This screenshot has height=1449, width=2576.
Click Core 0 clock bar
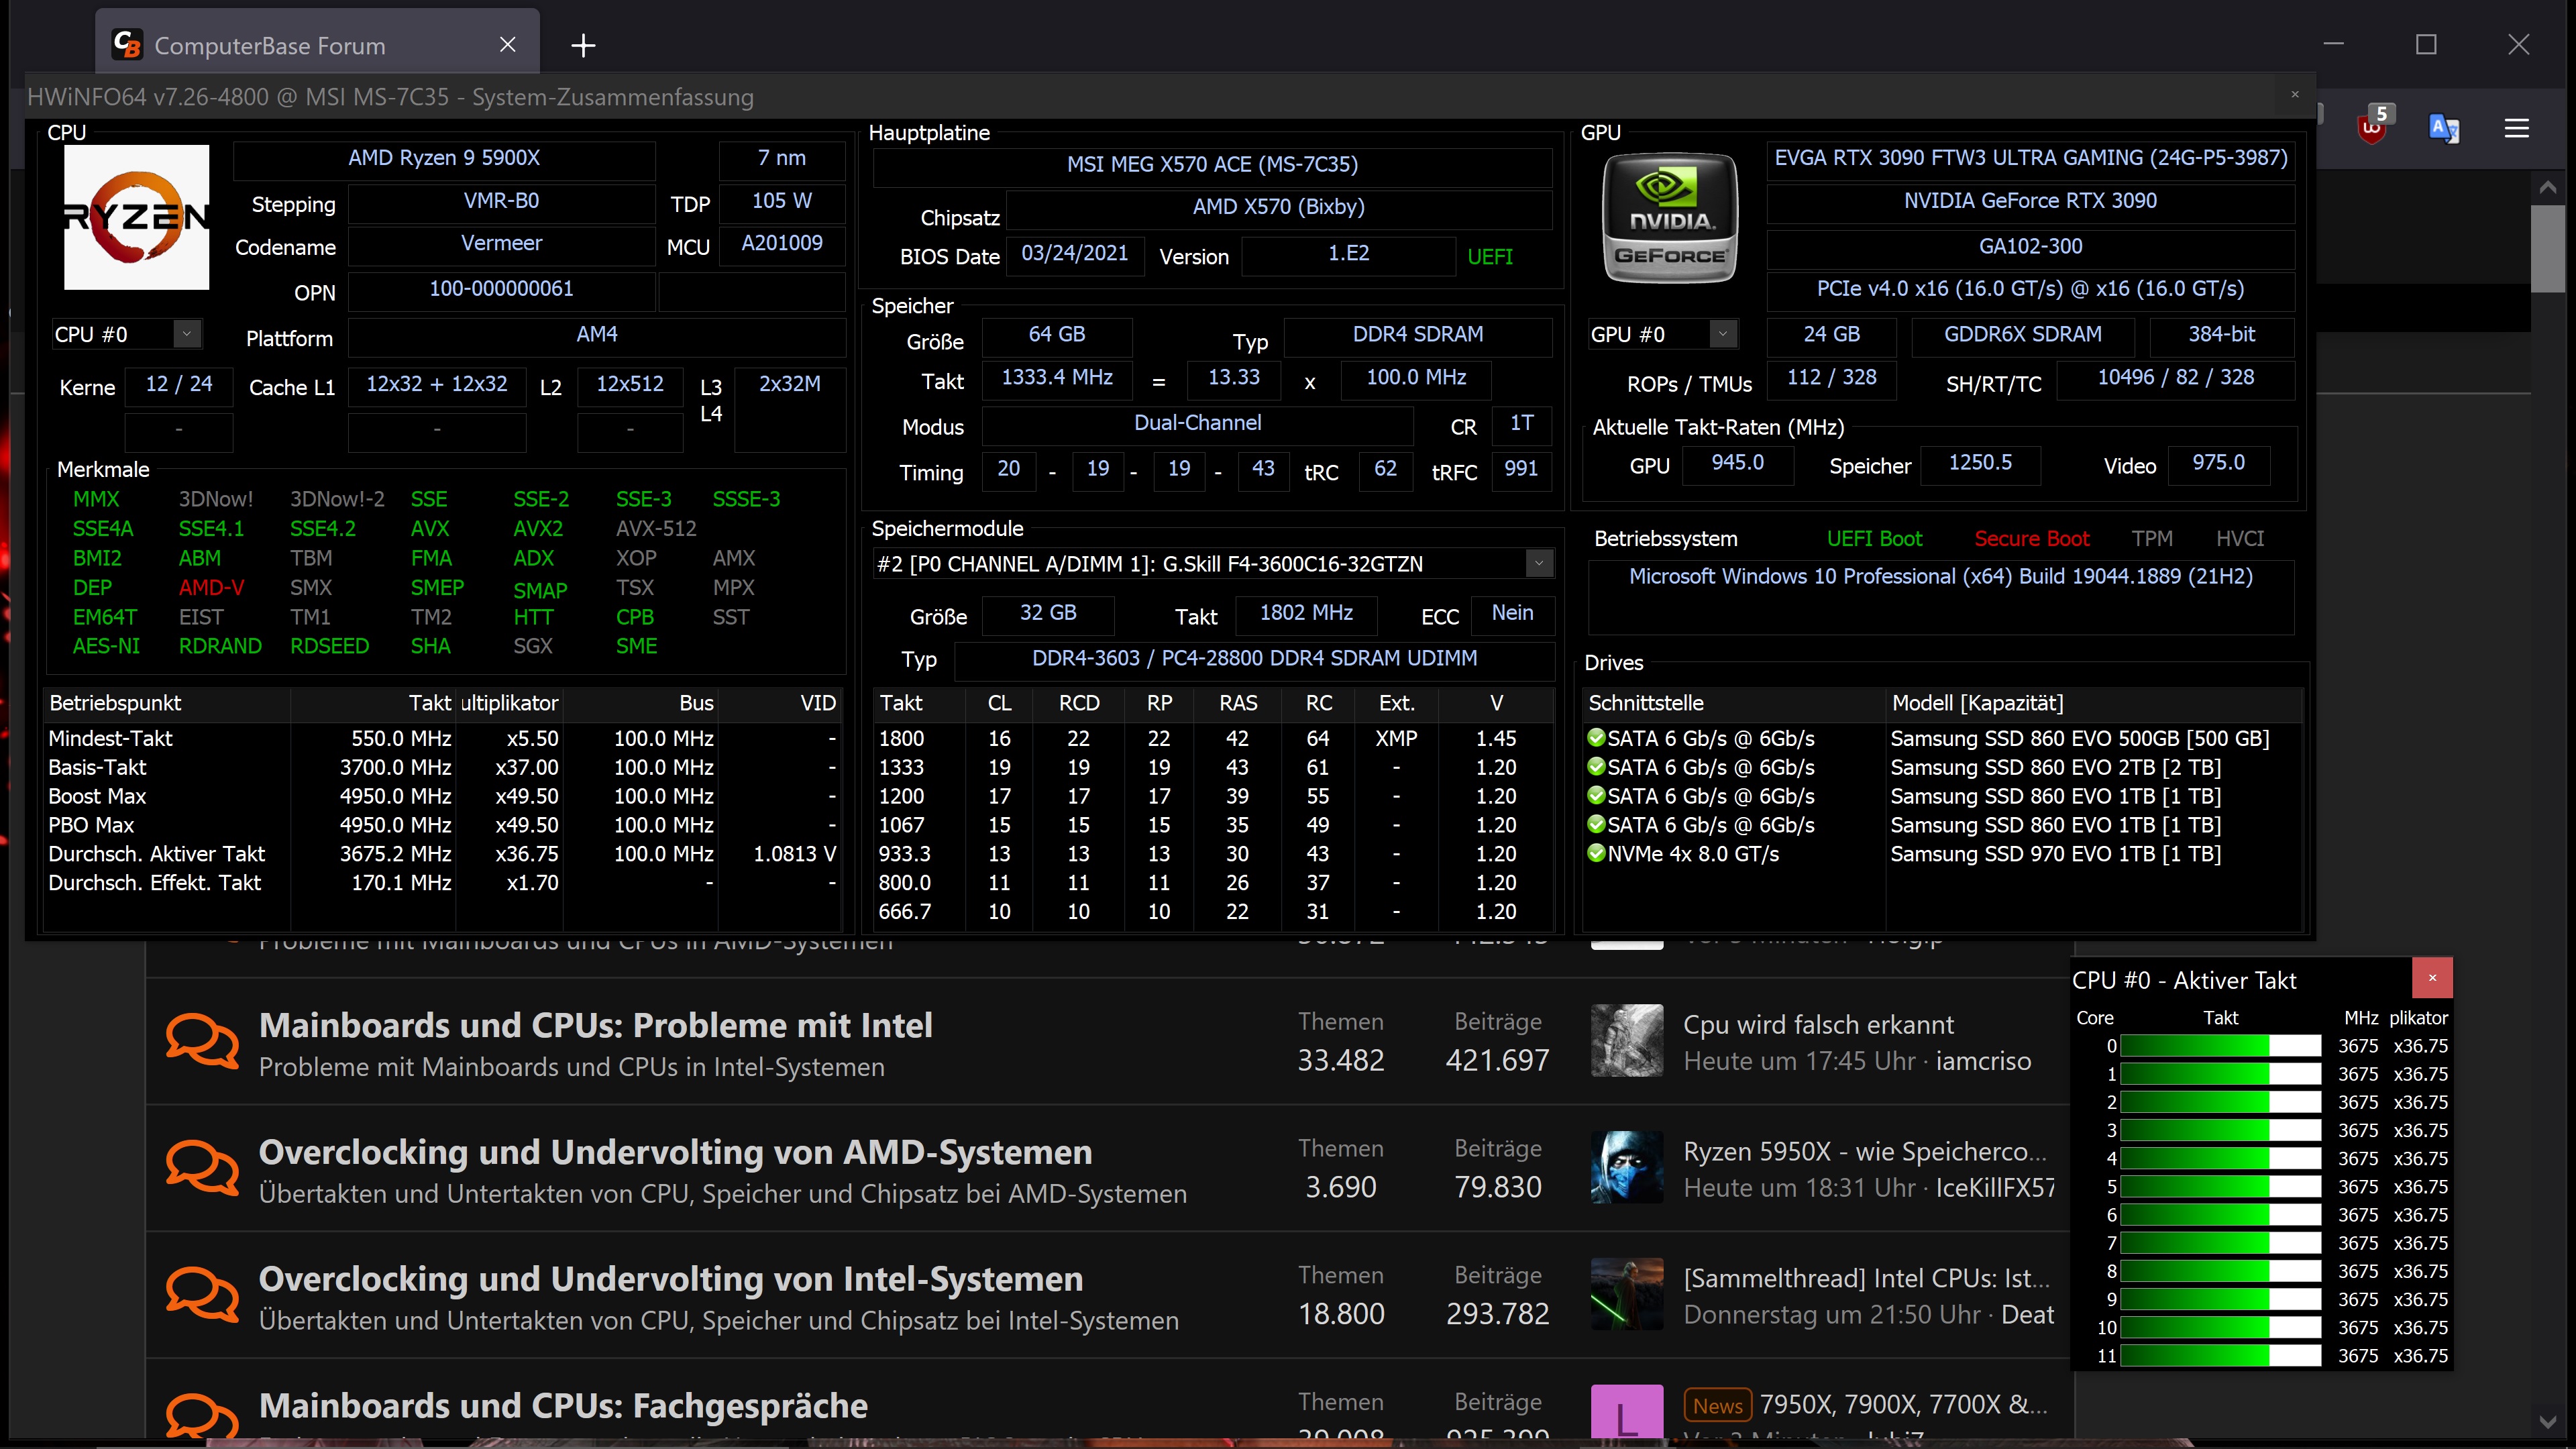click(2220, 1046)
